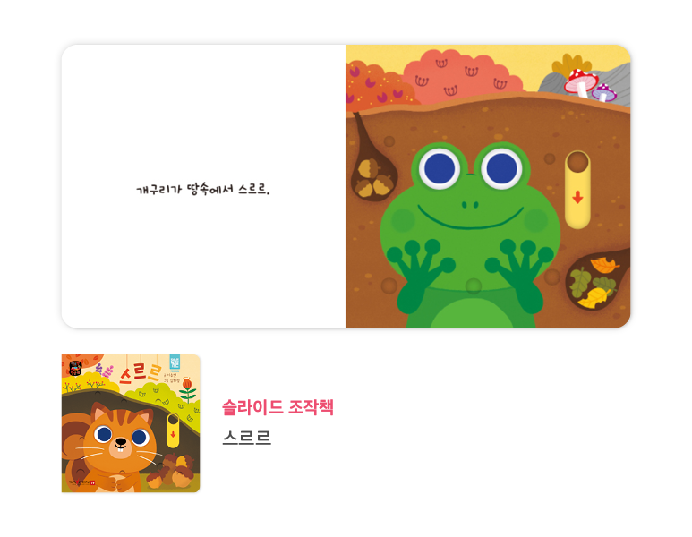Viewport: 692px width, 537px height.
Task: Click the frog's smiling mouth
Action: 471,218
